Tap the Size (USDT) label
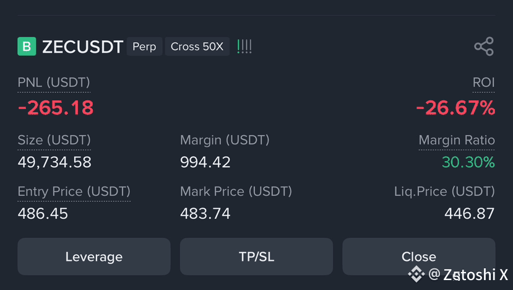 pos(54,140)
